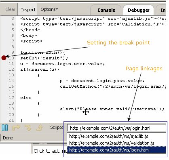169x160 pixels.
Task: Click line number 19 in the gutter
Action: pos(11,109)
